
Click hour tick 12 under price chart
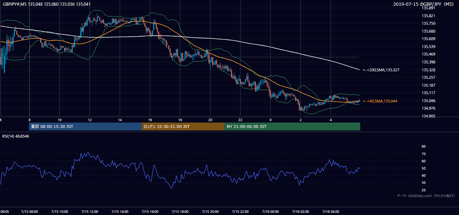point(90,120)
